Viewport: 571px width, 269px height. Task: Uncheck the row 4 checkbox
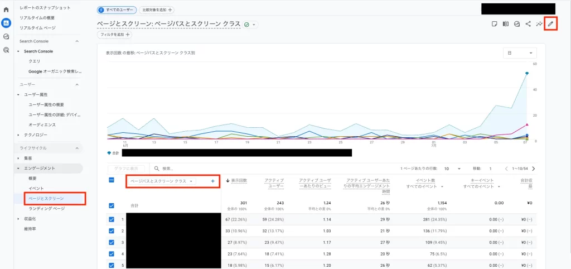[112, 254]
